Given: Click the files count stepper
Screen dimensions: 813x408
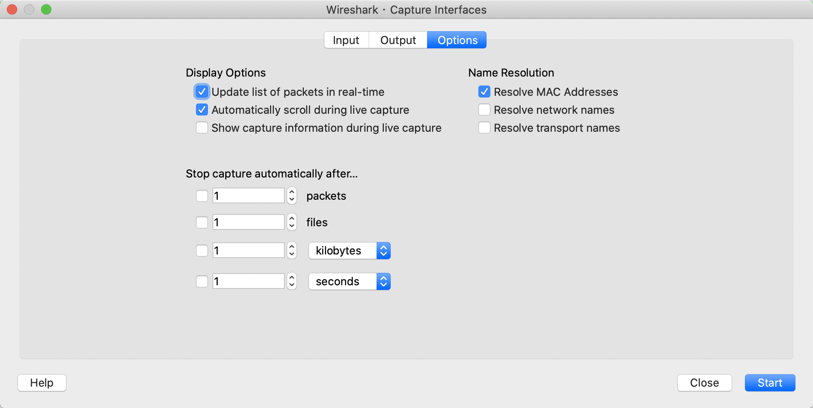Looking at the screenshot, I should pyautogui.click(x=292, y=222).
